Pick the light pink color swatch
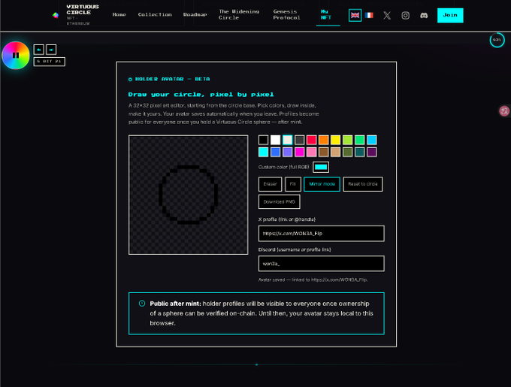Screen dimensions: 511x387 pos(312,152)
